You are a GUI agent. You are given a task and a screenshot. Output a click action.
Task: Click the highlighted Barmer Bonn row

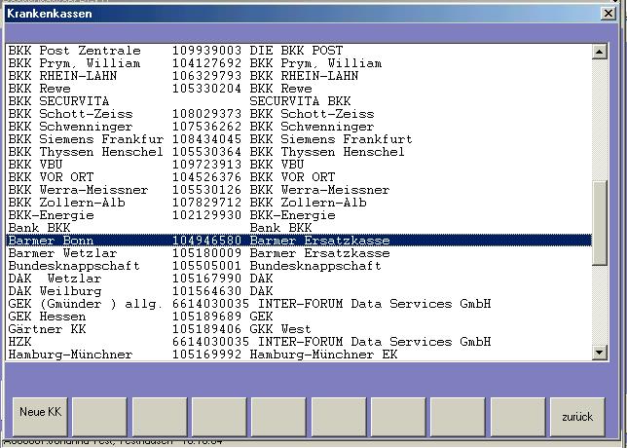299,241
